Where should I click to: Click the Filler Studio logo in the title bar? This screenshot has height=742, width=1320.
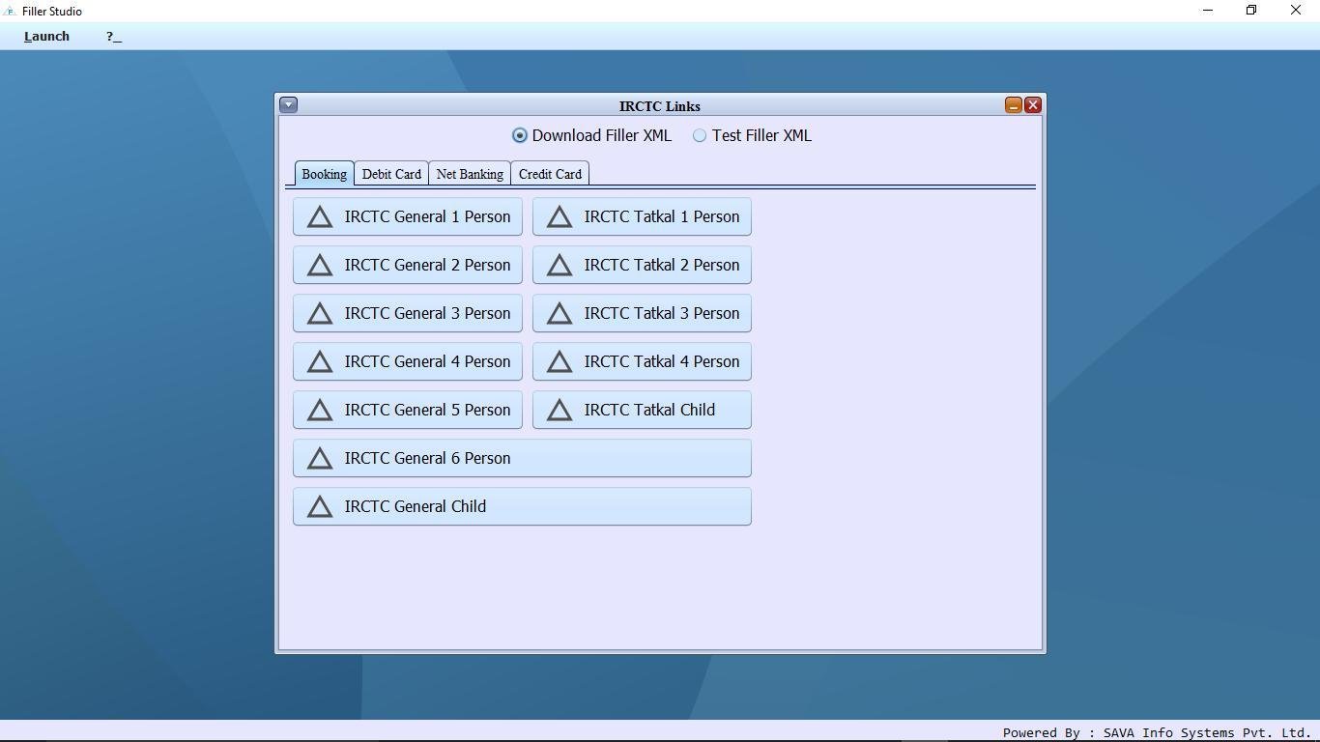[x=9, y=10]
